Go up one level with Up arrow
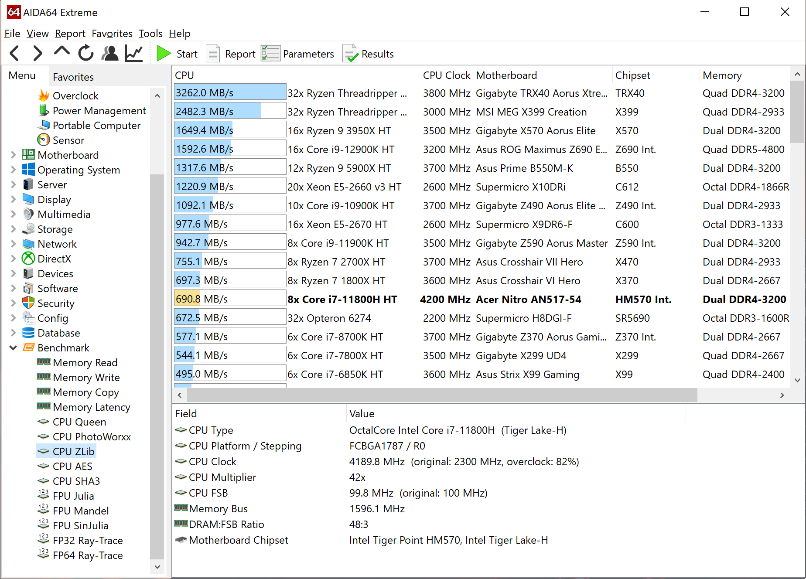Screen dimensions: 806x579 point(61,51)
